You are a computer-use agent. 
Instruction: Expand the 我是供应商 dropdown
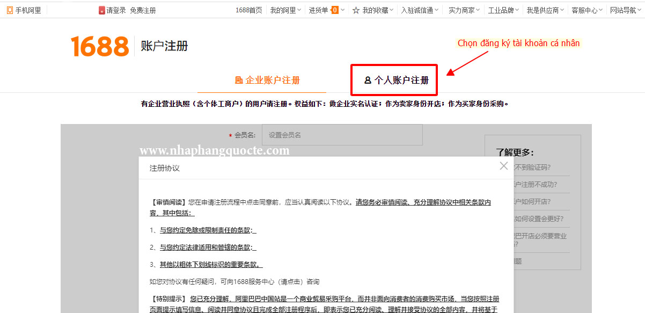545,10
